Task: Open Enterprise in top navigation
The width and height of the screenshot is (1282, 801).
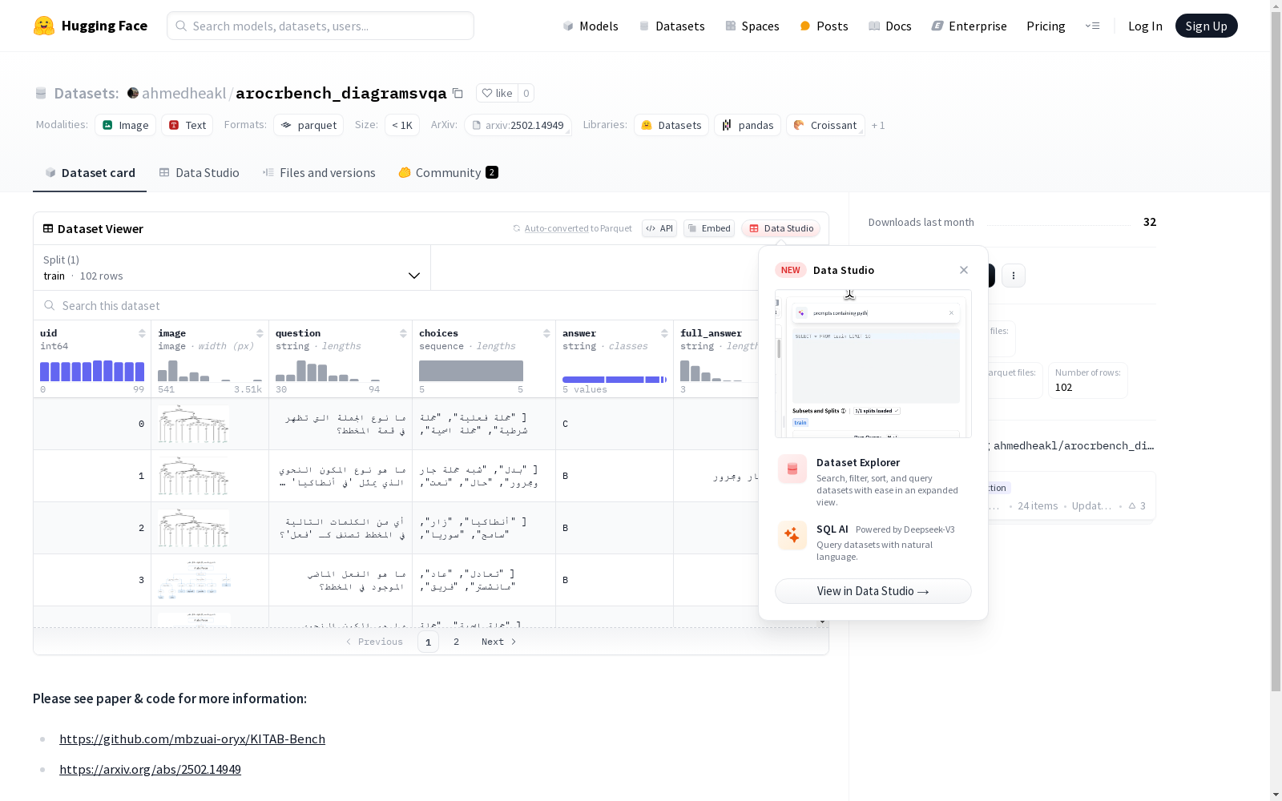Action: (x=969, y=26)
